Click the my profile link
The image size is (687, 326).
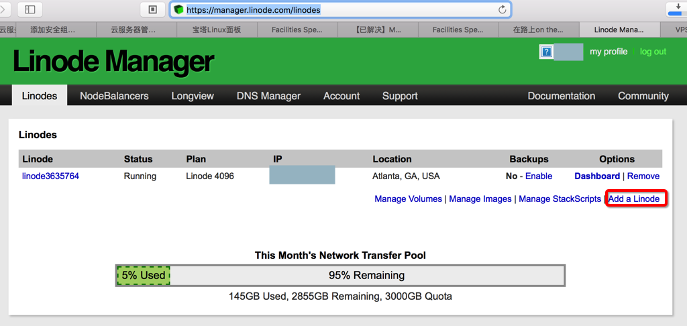(609, 52)
